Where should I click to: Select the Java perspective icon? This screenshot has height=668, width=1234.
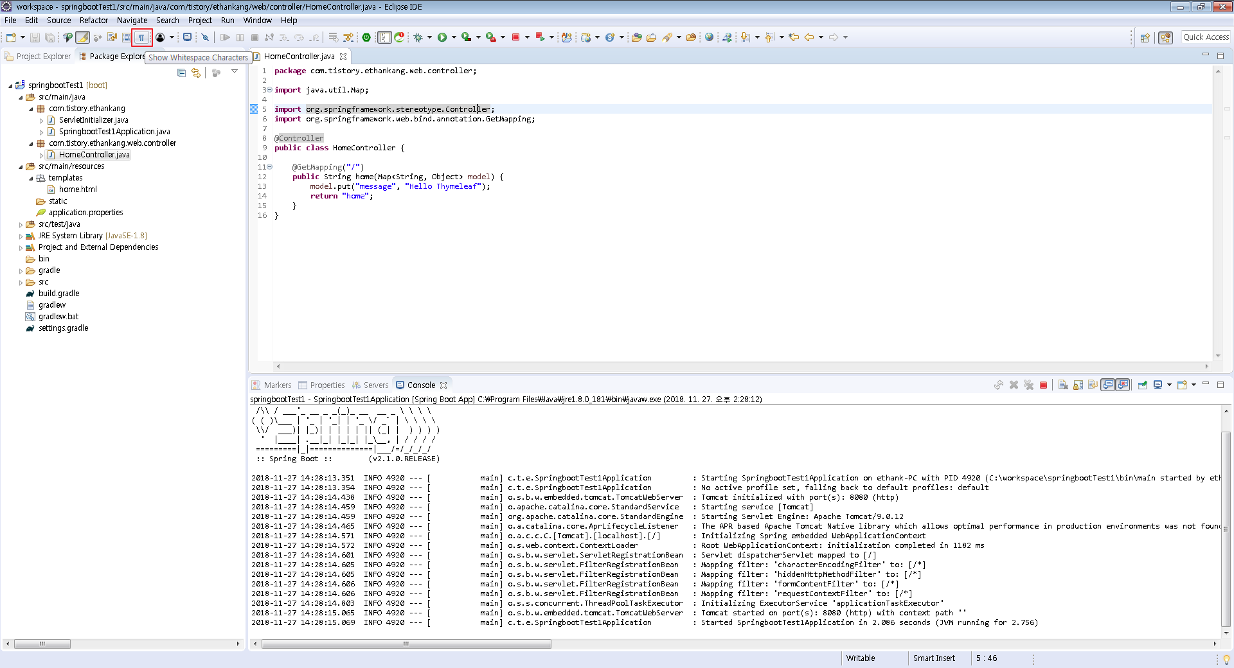click(x=1165, y=37)
